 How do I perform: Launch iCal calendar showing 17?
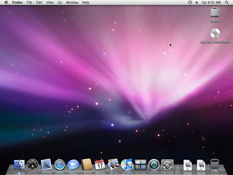pyautogui.click(x=100, y=164)
